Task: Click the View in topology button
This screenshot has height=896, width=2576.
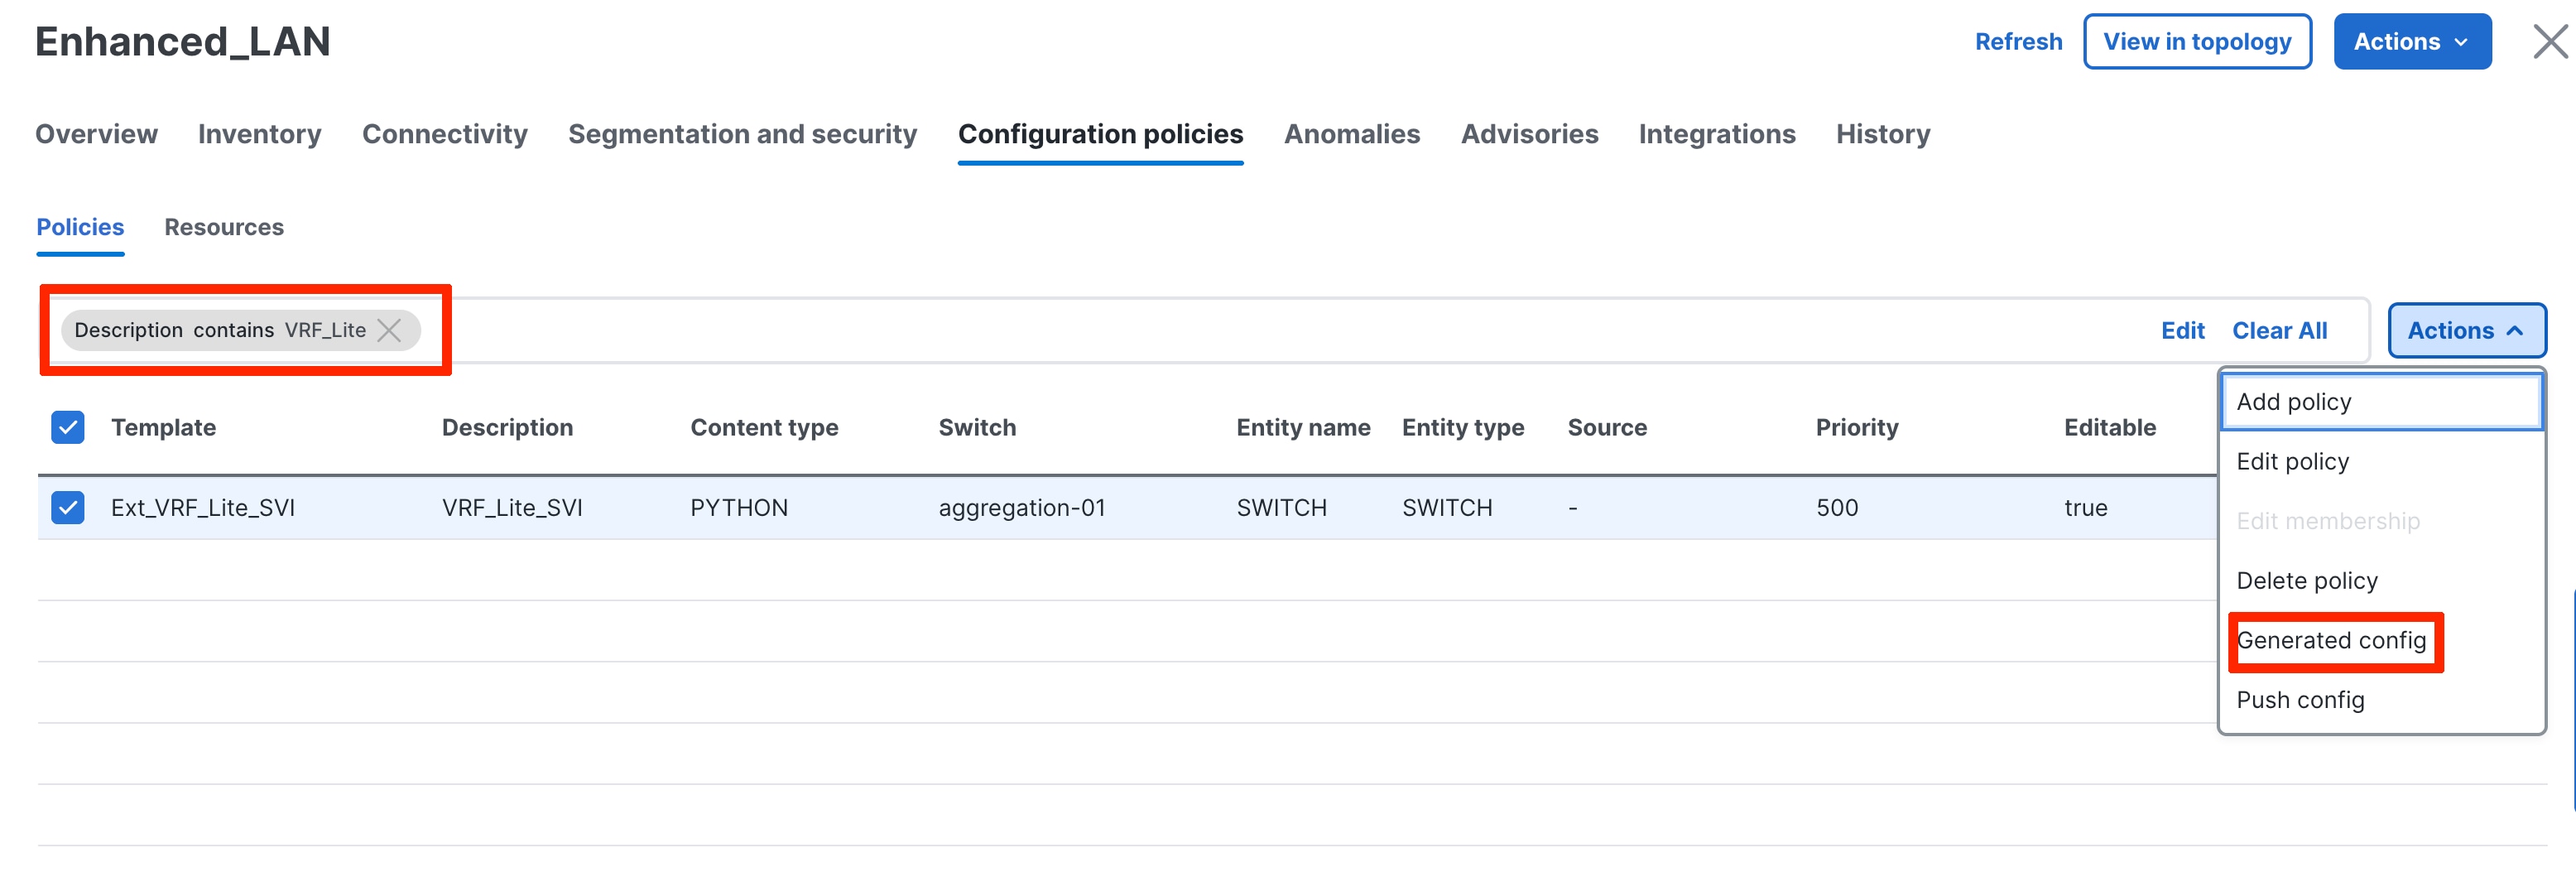Action: pos(2197,41)
